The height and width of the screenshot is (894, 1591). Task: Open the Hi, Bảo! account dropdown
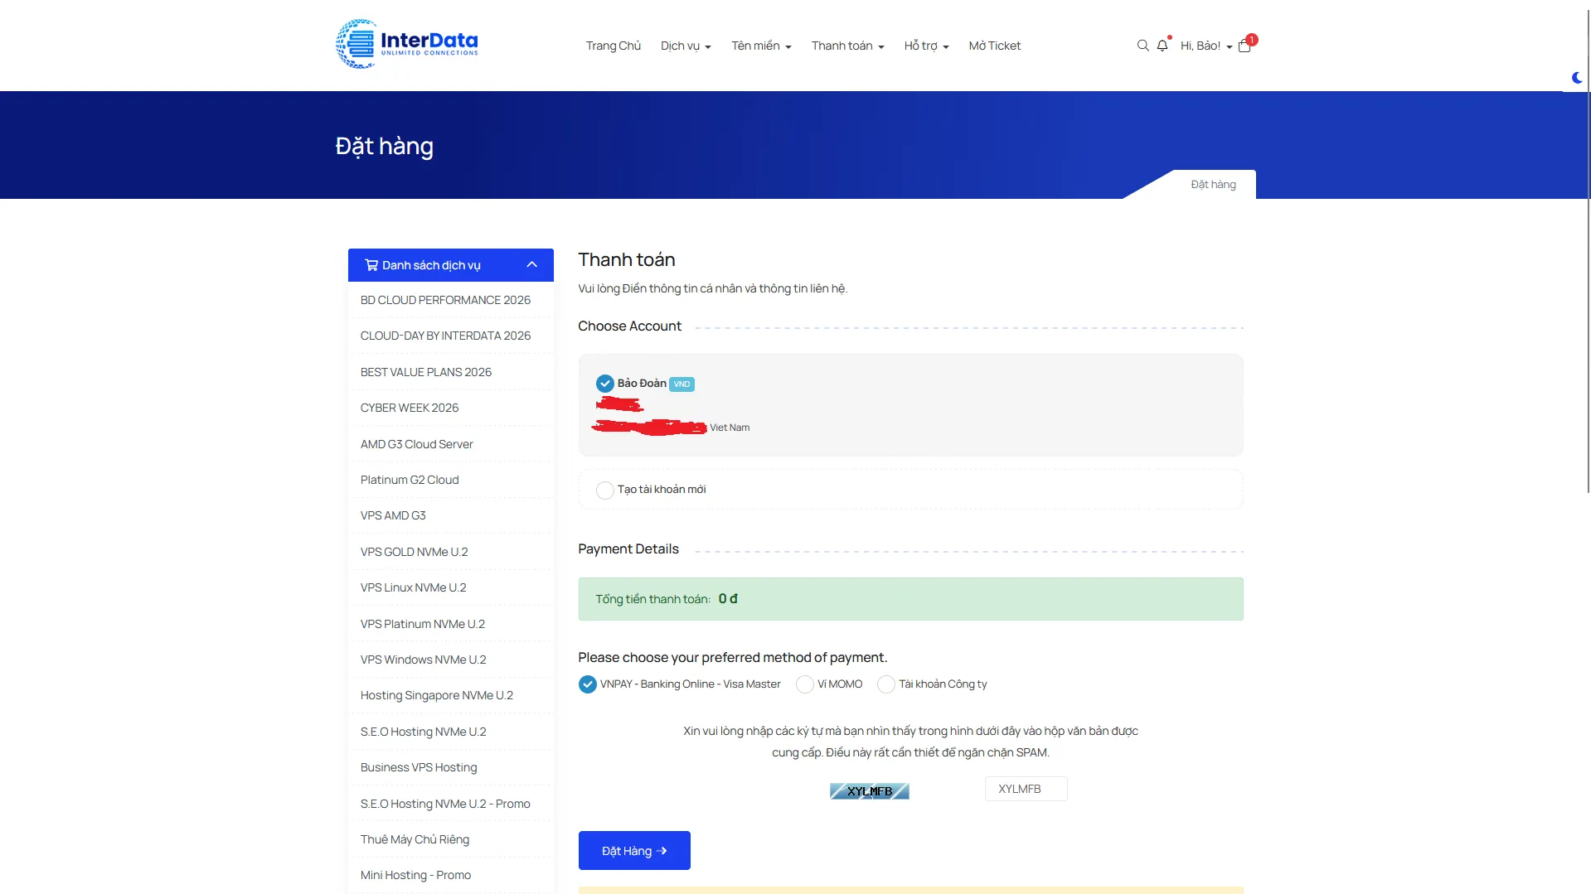[1206, 46]
